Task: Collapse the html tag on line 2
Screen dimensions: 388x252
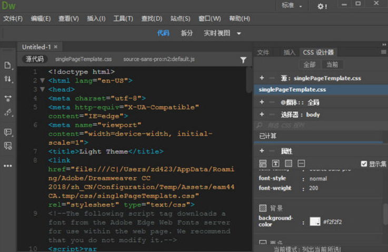Action: pos(43,81)
